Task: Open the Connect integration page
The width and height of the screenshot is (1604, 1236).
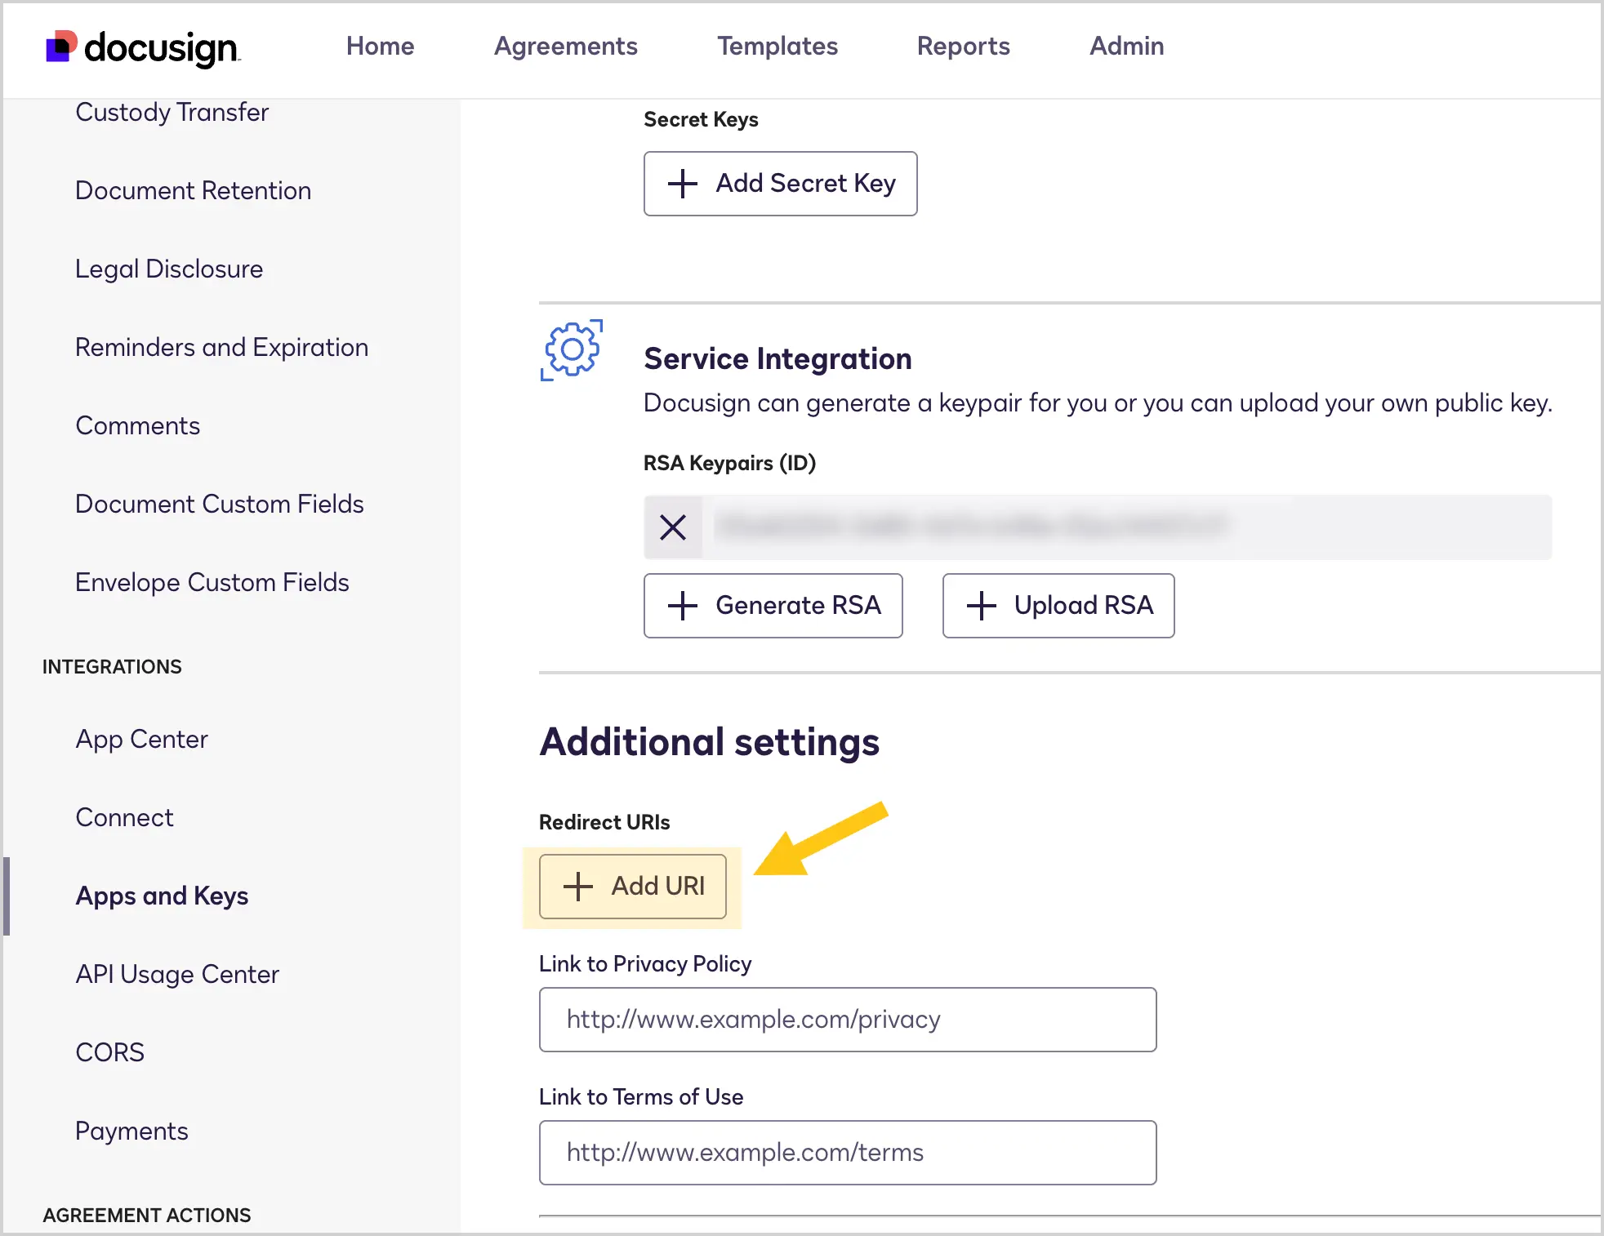Action: (x=125, y=818)
